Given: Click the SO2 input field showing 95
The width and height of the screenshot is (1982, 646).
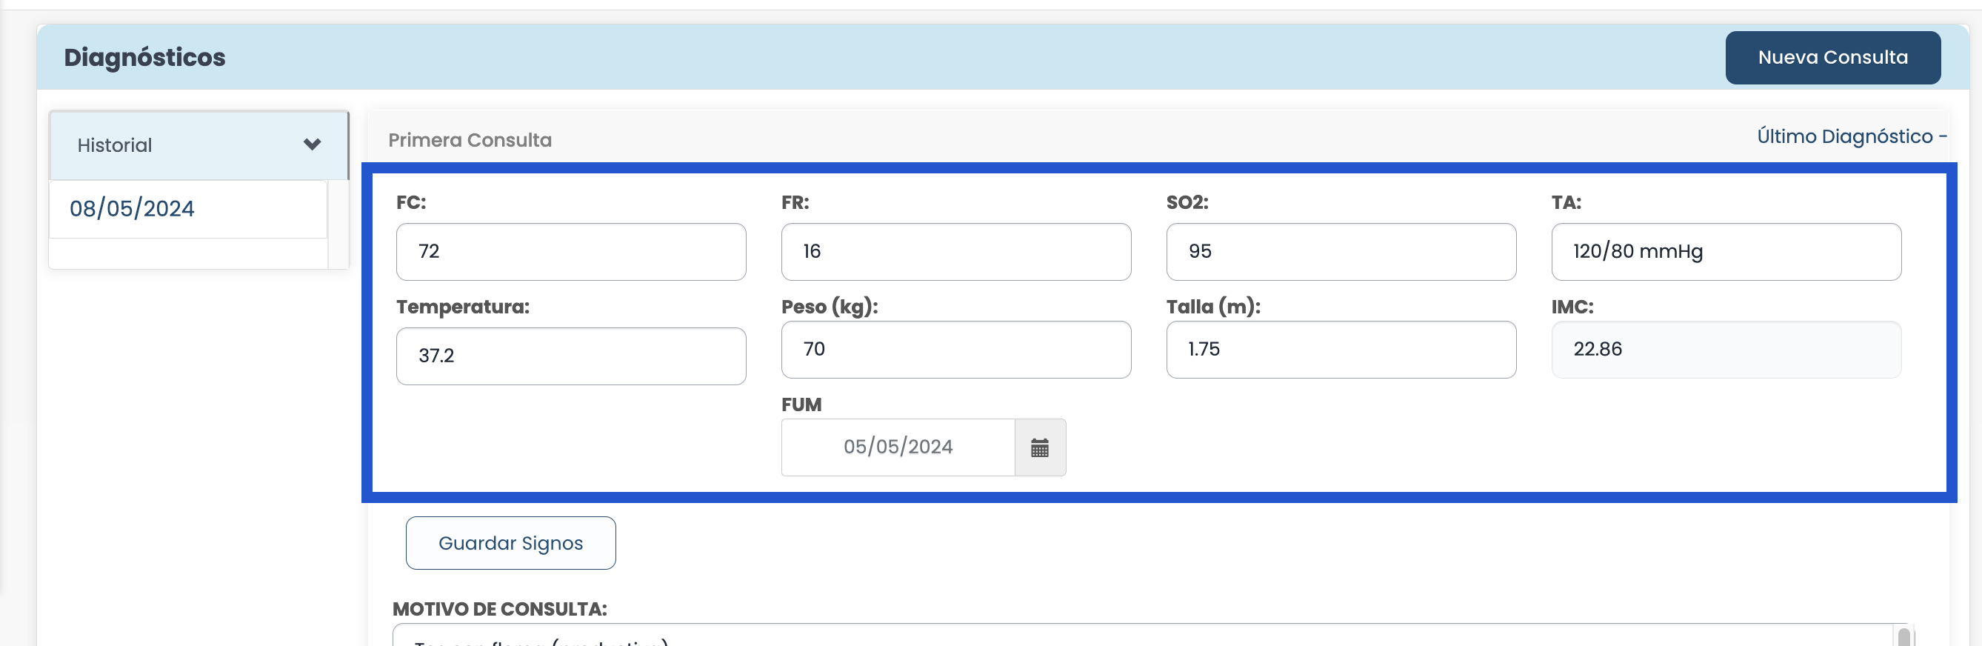Looking at the screenshot, I should coord(1341,251).
